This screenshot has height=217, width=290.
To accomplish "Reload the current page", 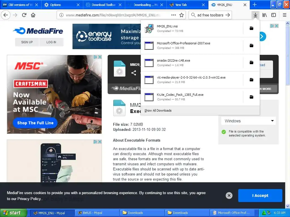I will click(24, 15).
